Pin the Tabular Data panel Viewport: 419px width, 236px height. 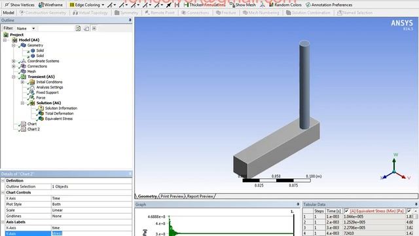tap(416, 204)
